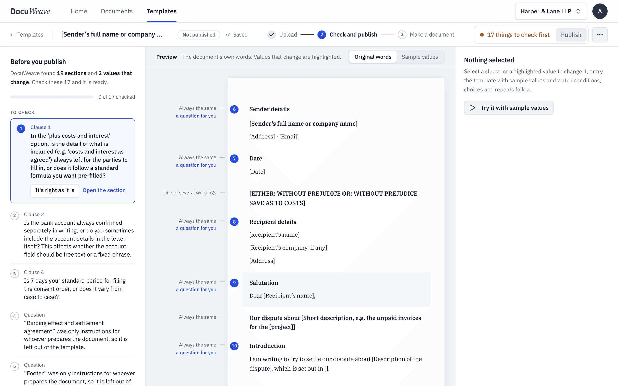Screen dimensions: 618x386
Task: Click Try it with sample values
Action: pos(509,108)
